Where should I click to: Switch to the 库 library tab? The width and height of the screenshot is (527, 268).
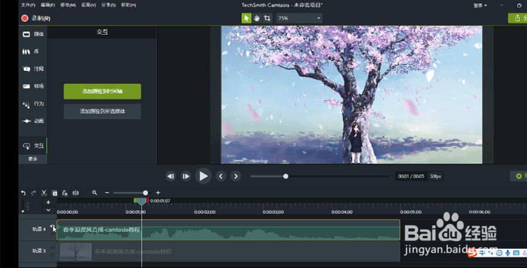tap(33, 51)
